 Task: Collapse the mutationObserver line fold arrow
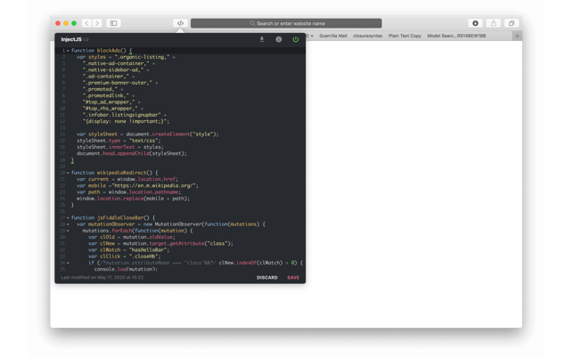(x=68, y=224)
